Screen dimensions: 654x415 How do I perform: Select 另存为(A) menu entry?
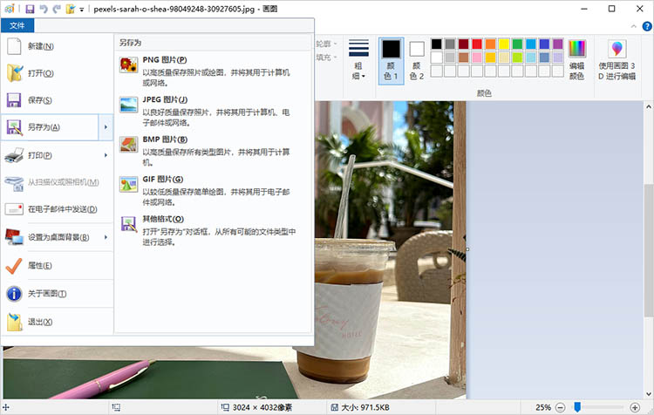coord(50,126)
